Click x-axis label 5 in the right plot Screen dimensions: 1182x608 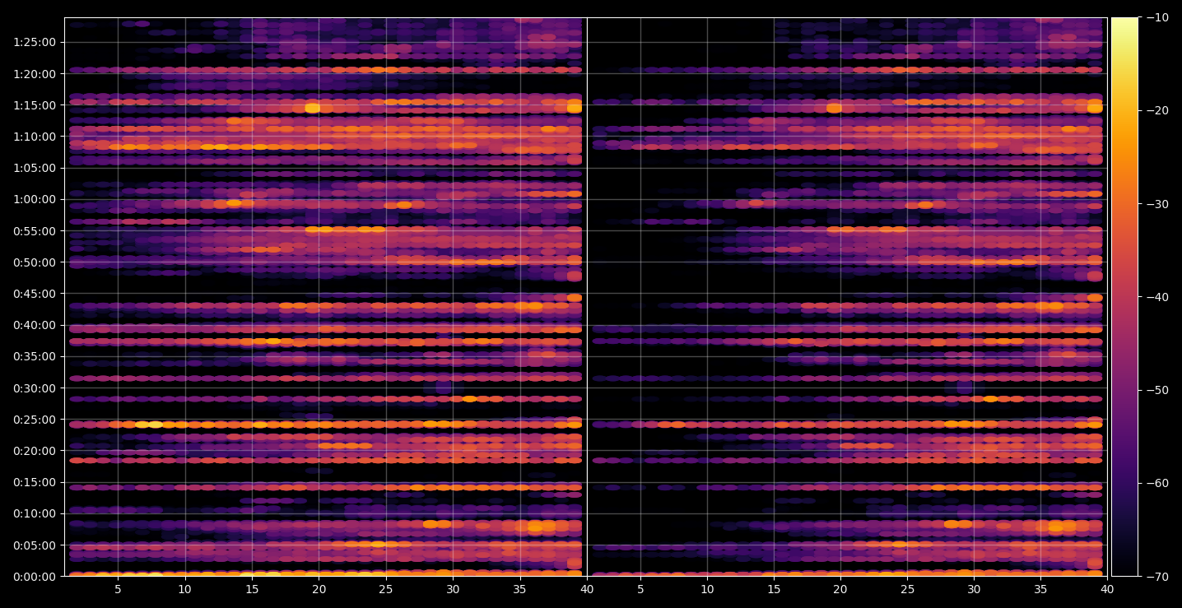pyautogui.click(x=640, y=590)
